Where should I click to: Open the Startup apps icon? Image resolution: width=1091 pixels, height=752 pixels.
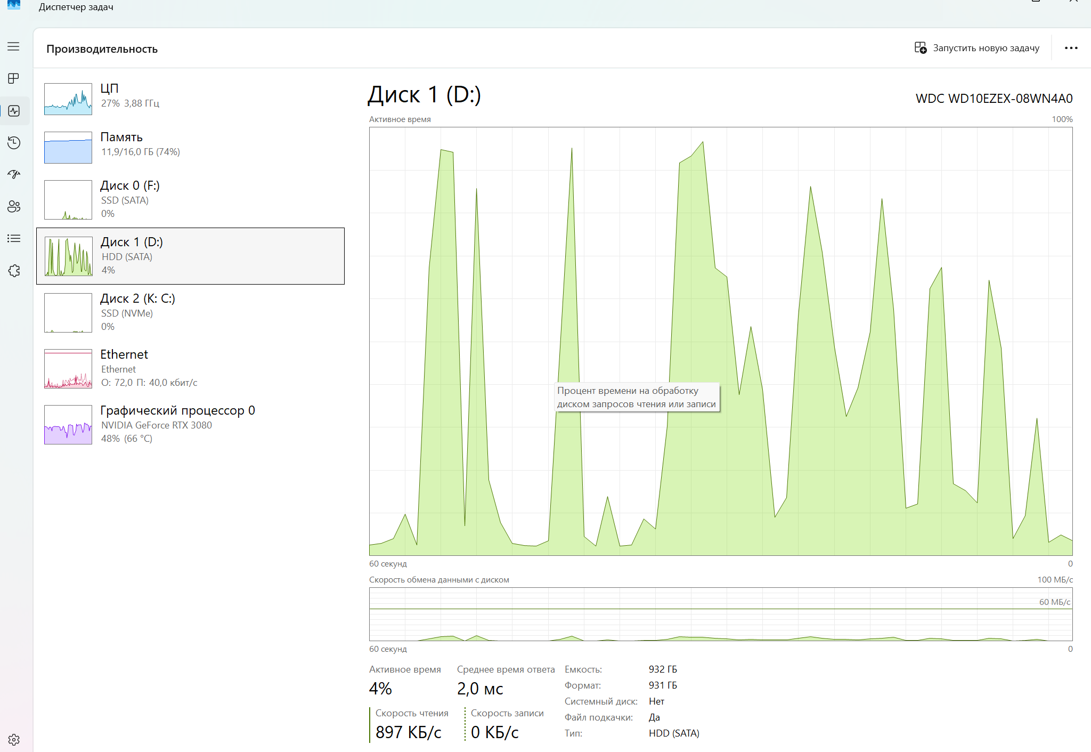[x=14, y=174]
